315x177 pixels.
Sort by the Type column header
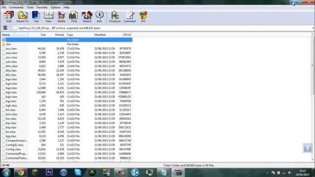[x=79, y=35]
